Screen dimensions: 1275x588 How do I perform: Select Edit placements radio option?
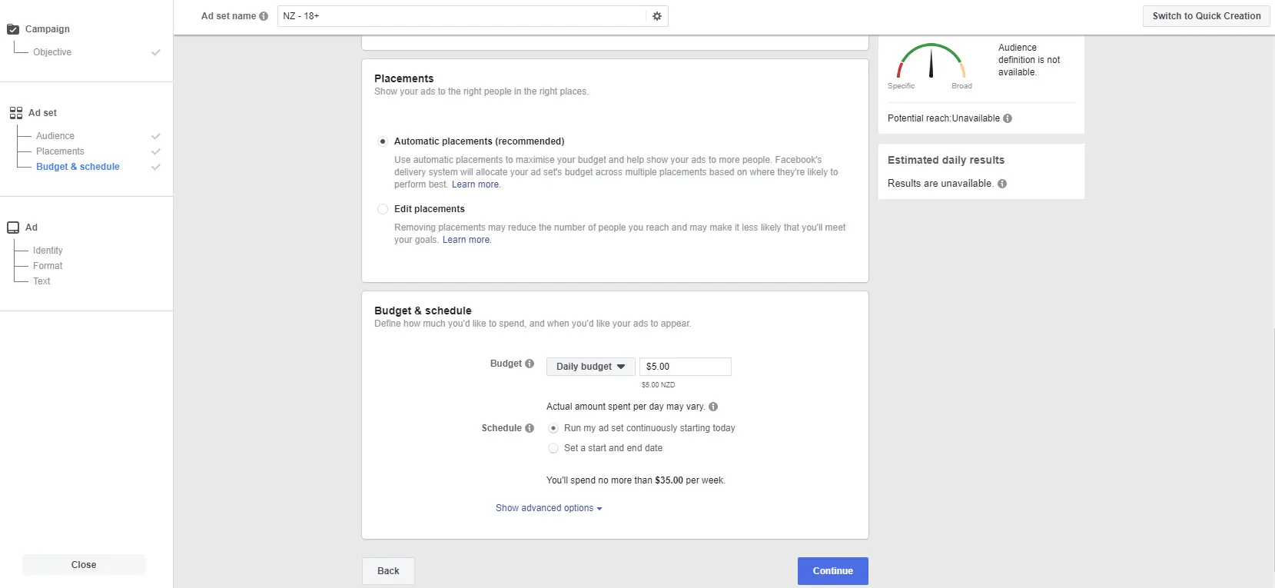[383, 209]
